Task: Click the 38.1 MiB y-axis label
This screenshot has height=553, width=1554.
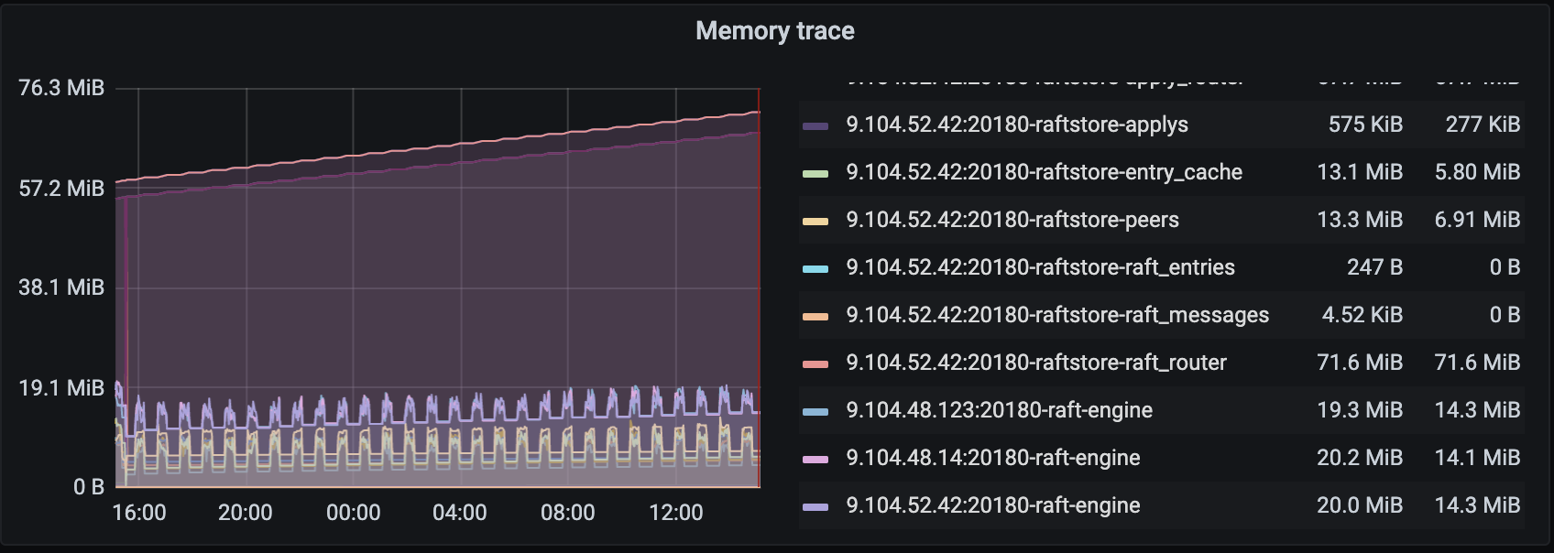Action: [61, 287]
